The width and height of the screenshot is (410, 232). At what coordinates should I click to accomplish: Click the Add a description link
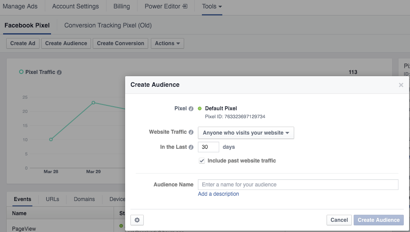pyautogui.click(x=218, y=194)
